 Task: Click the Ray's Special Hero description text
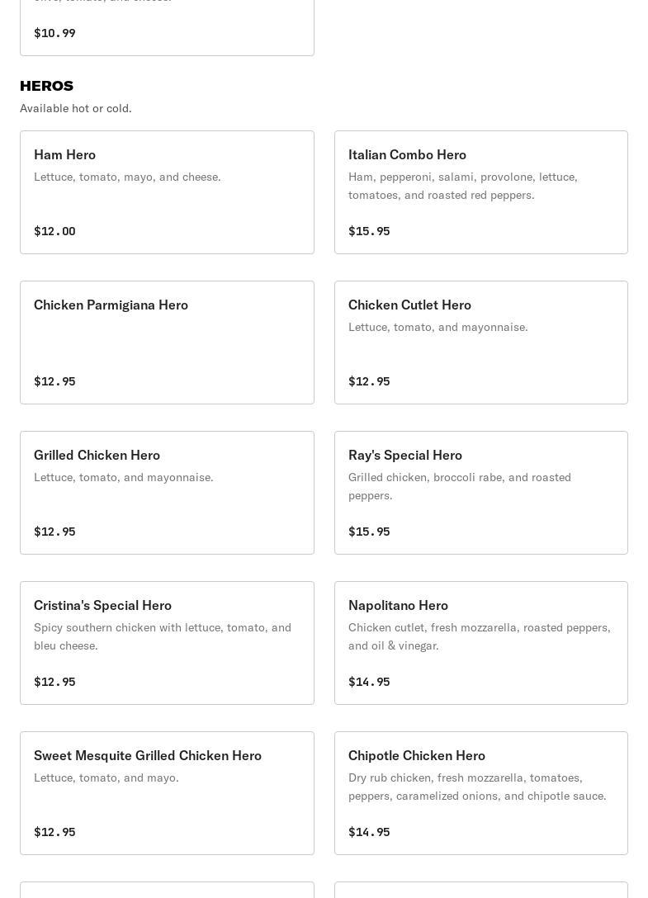(x=459, y=486)
